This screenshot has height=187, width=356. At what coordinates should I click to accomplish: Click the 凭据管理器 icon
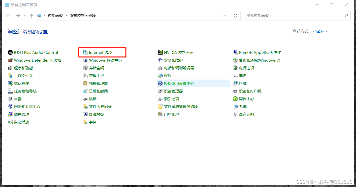click(x=85, y=83)
